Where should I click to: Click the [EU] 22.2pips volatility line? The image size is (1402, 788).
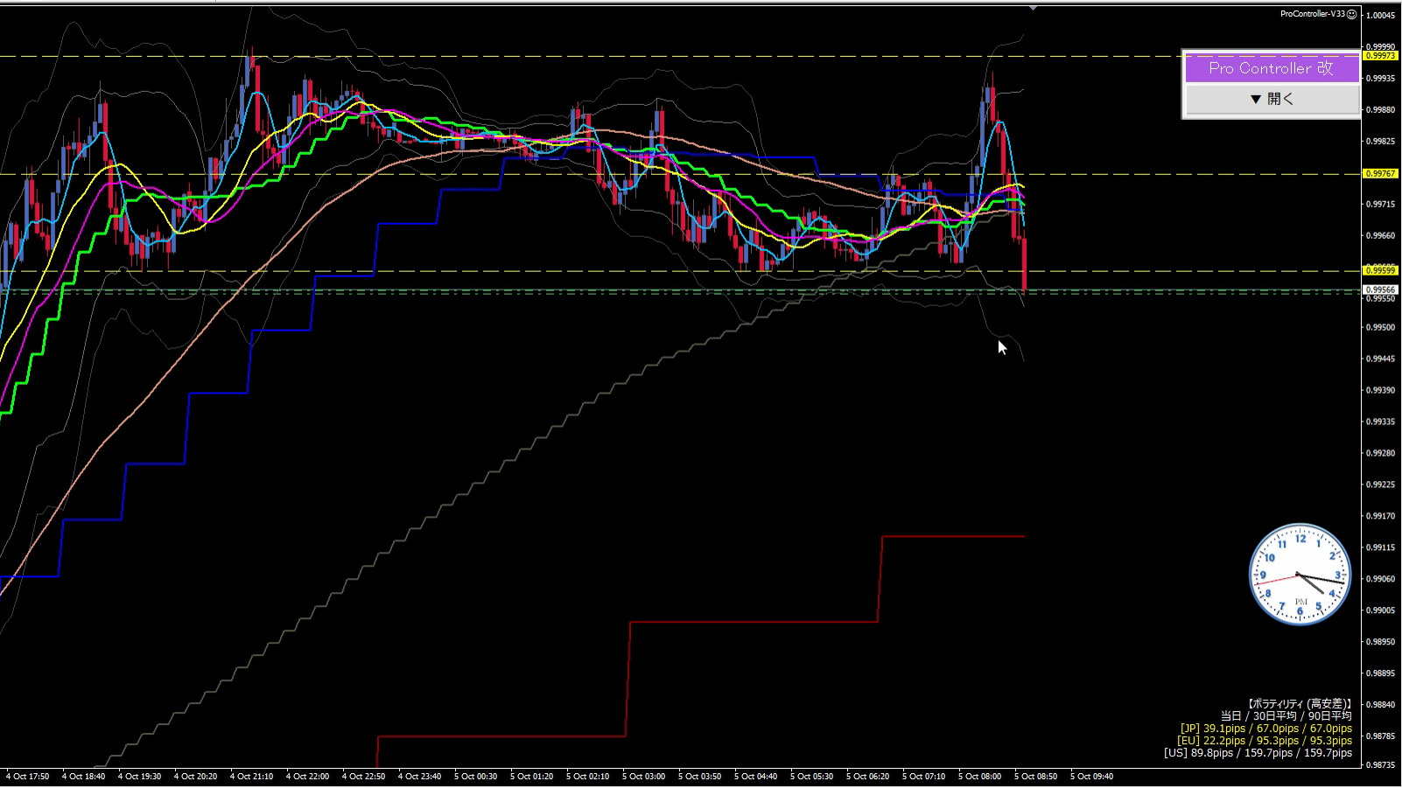click(1264, 741)
